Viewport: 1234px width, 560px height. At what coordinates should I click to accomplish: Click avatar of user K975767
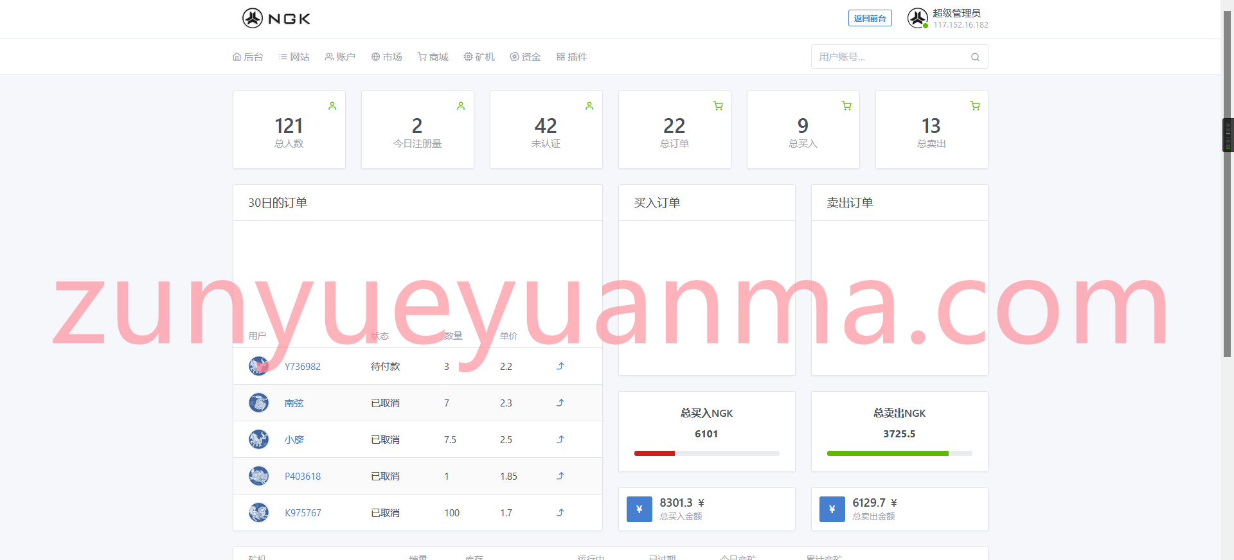(x=258, y=512)
